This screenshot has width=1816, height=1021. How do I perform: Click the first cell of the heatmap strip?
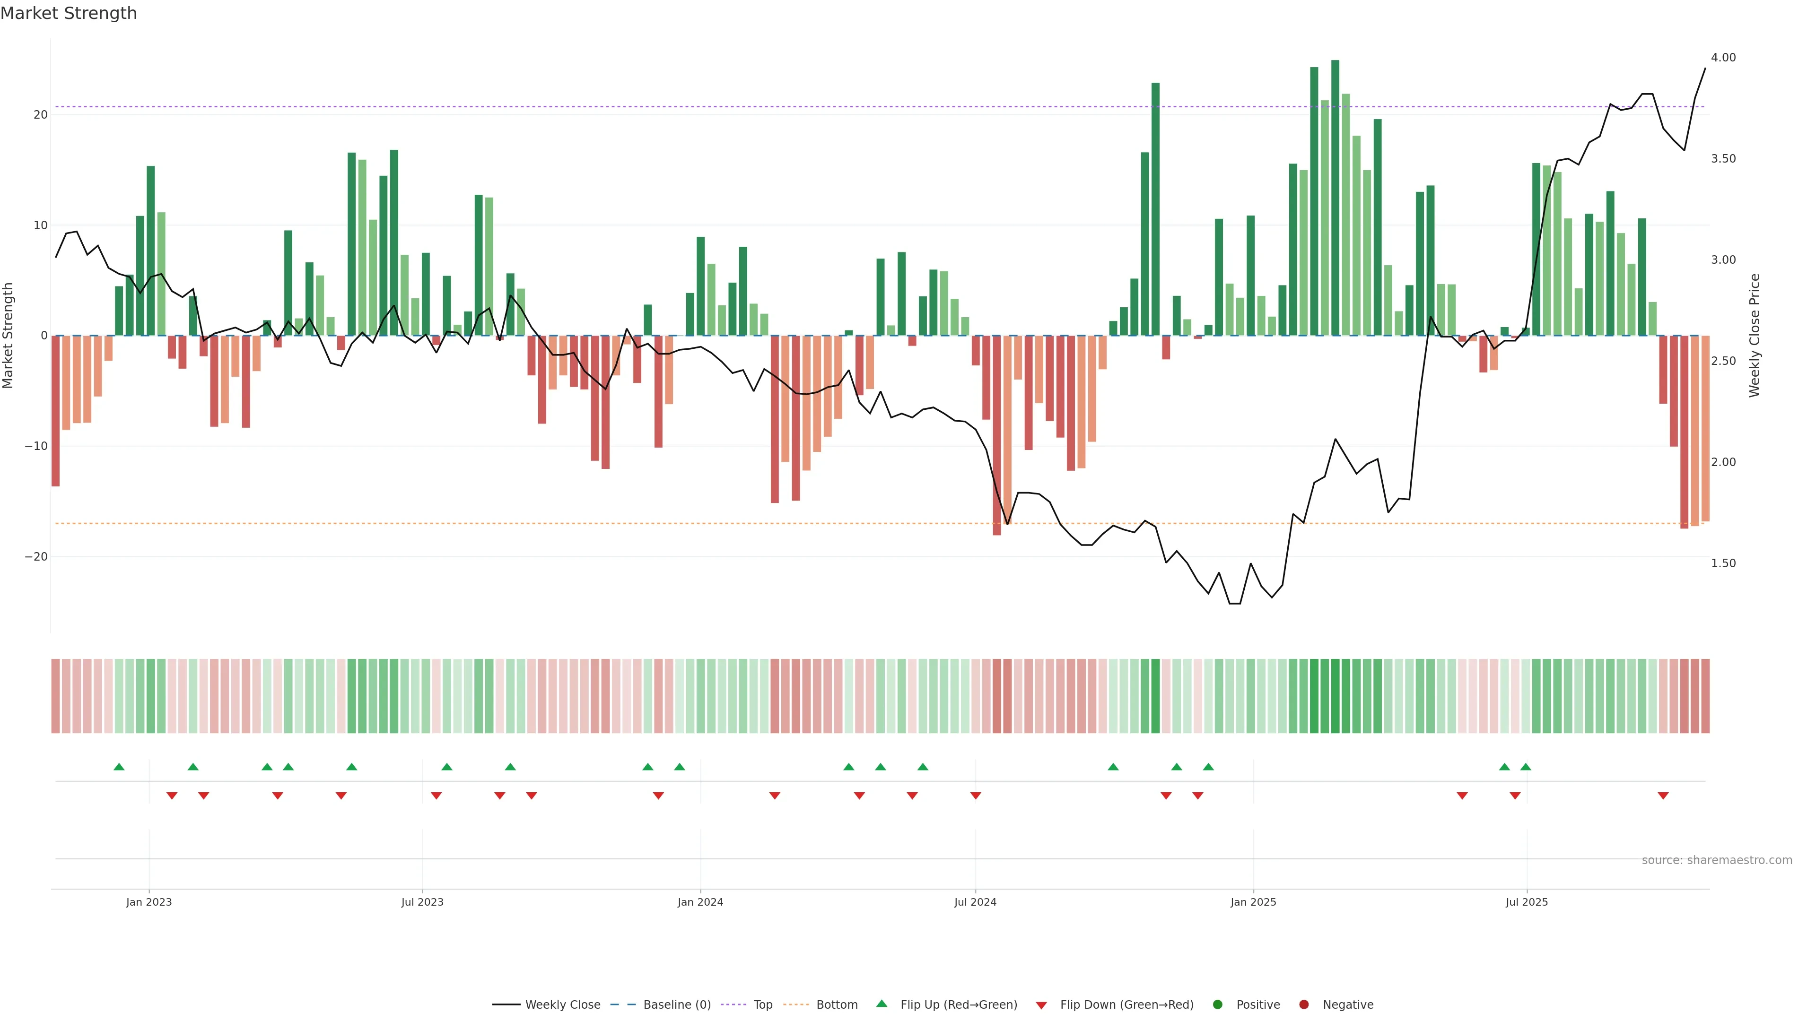point(56,696)
